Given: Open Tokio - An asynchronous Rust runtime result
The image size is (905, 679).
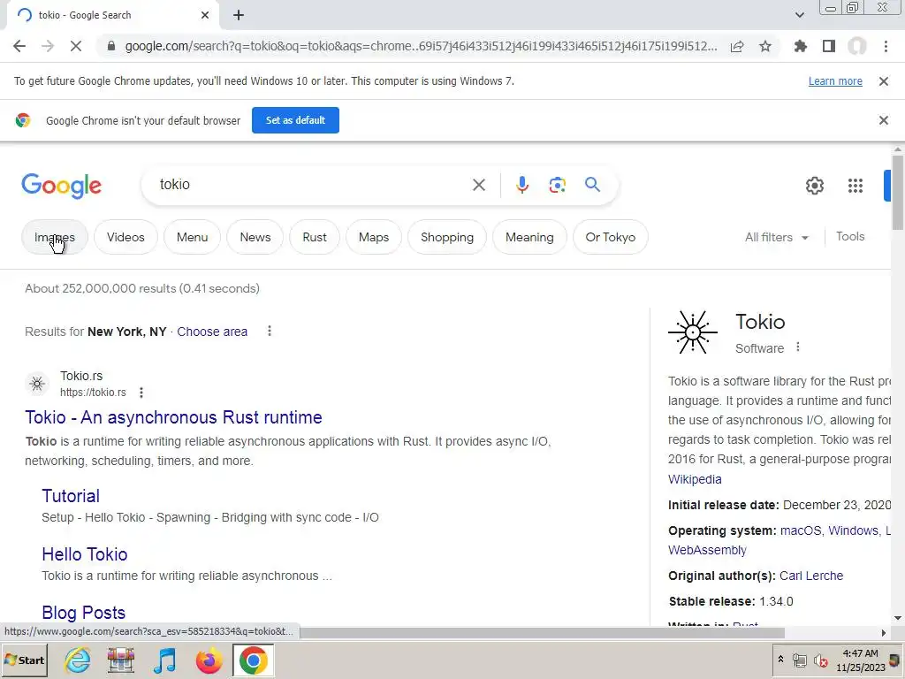Looking at the screenshot, I should click(x=174, y=417).
